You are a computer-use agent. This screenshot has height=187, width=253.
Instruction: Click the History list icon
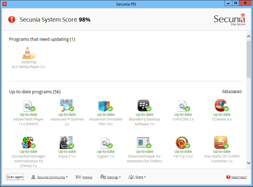coord(78,177)
